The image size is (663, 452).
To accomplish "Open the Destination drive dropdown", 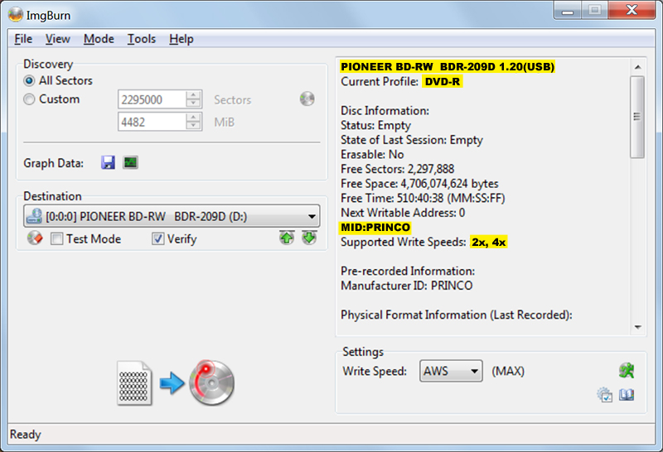I will (312, 217).
